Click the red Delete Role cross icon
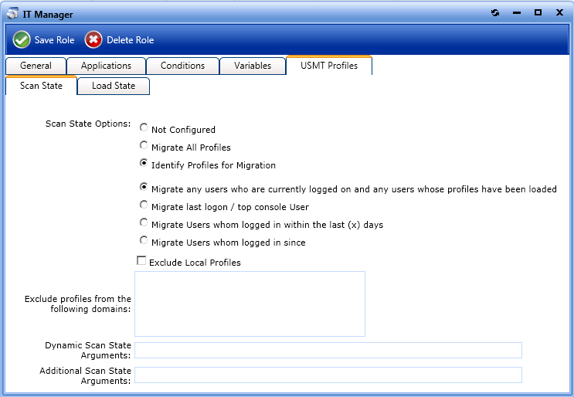 pos(93,39)
